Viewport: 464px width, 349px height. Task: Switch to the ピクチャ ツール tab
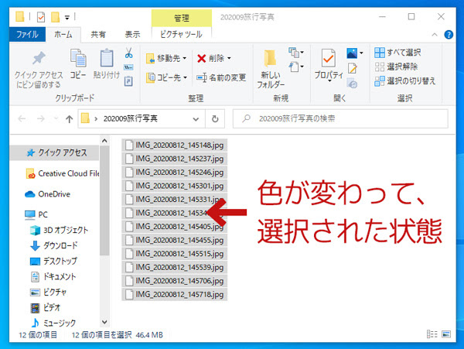[181, 35]
